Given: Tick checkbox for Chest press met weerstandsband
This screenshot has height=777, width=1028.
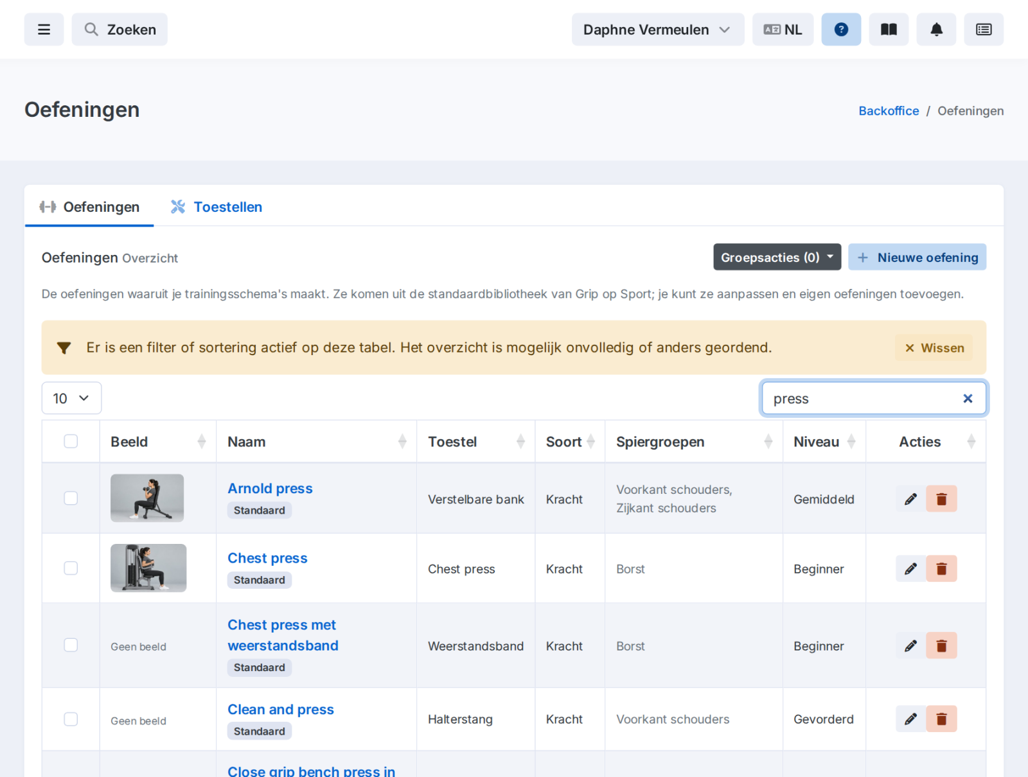Looking at the screenshot, I should click(x=71, y=645).
